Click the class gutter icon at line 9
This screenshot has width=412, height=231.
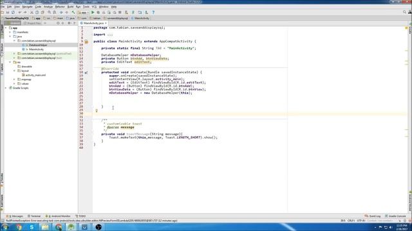tap(86, 42)
